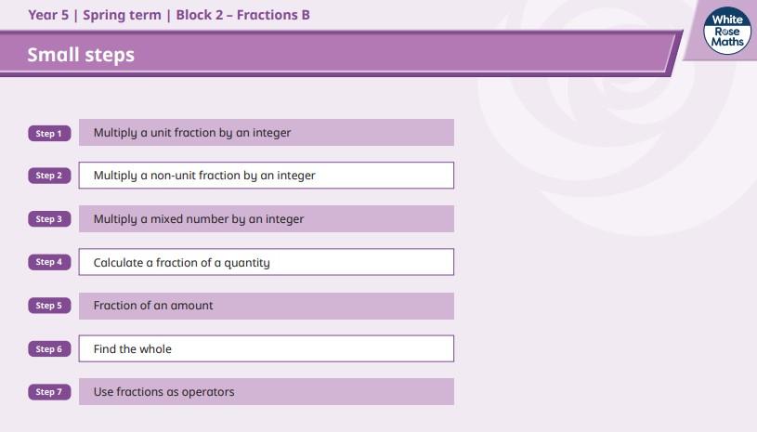Select the Step 5 badge

[x=48, y=306]
